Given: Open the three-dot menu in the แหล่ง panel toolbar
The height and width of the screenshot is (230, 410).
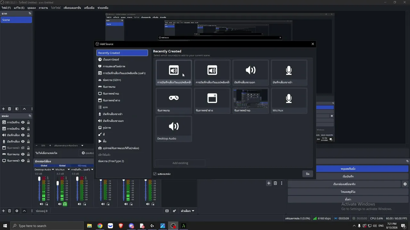Looking at the screenshot, I should [31, 211].
